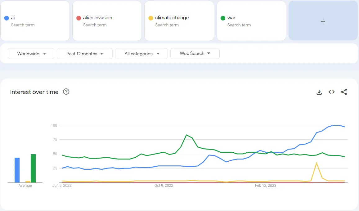Click the alien invasion search term card

(x=107, y=21)
